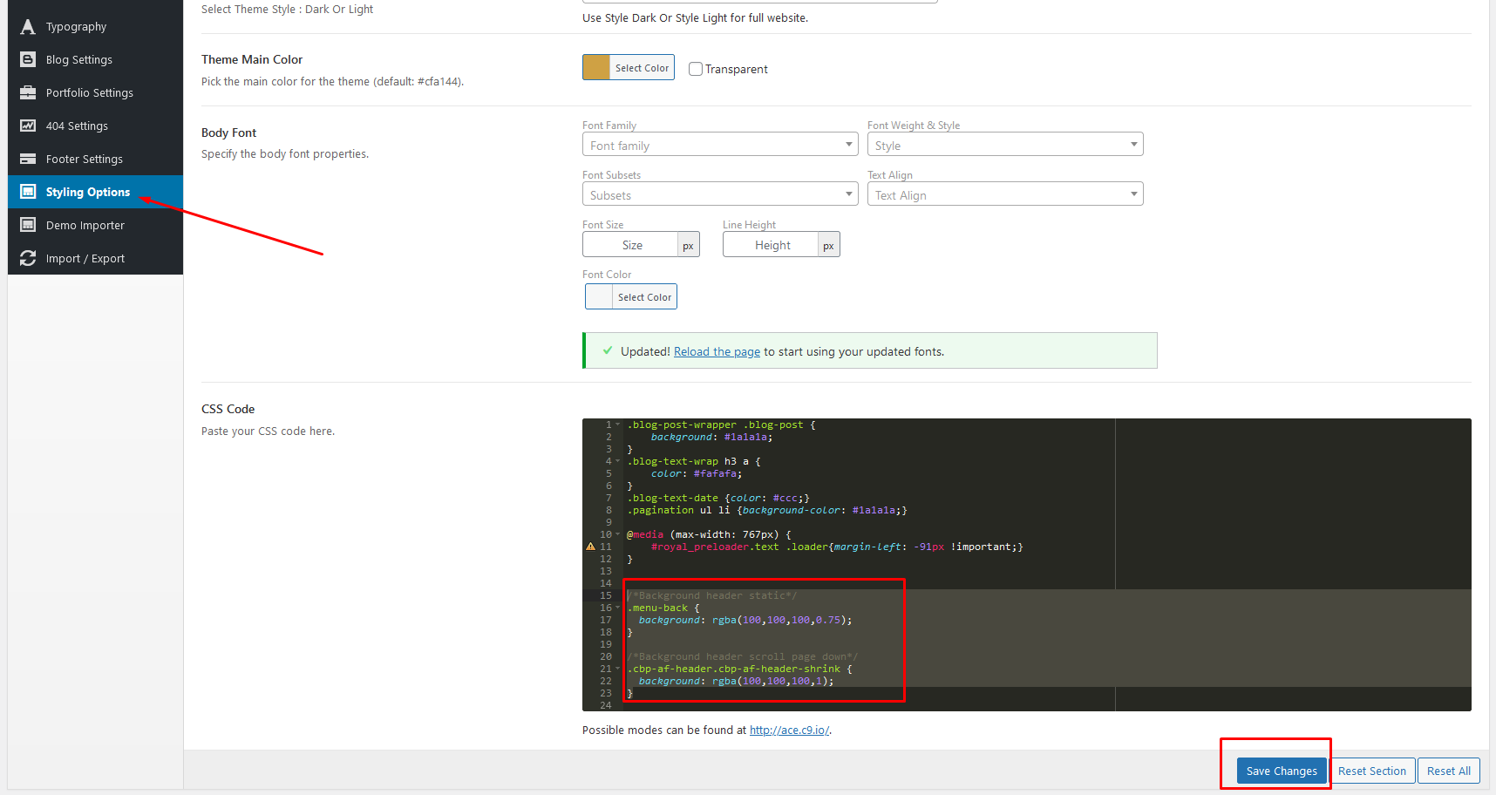Image resolution: width=1496 pixels, height=795 pixels.
Task: Open the http://ace.c9.io/ link
Action: click(789, 730)
